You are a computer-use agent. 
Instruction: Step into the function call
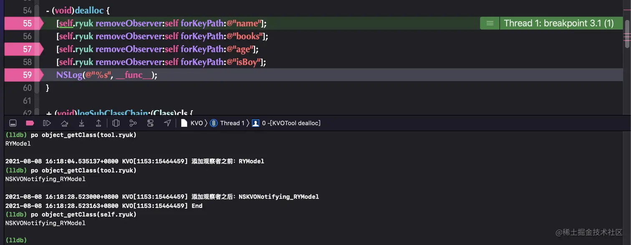tap(82, 123)
